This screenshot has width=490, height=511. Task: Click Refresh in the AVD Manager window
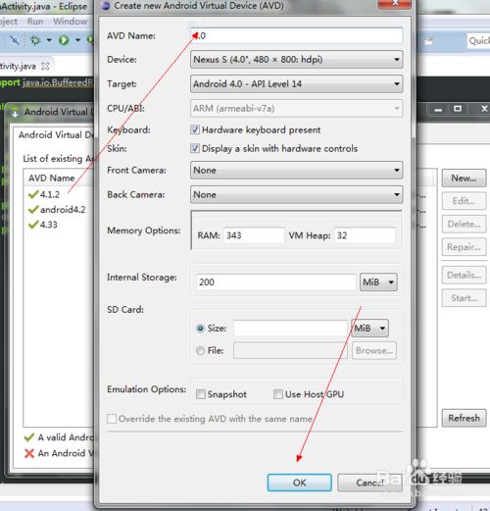tap(464, 418)
